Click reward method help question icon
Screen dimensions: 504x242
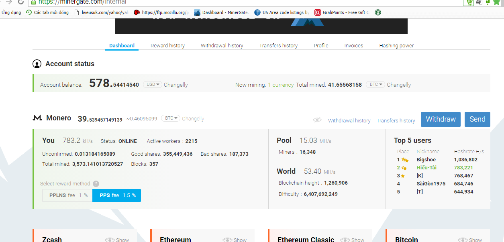click(96, 184)
